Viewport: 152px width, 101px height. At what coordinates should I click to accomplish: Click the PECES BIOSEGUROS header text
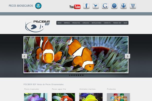[21, 6]
